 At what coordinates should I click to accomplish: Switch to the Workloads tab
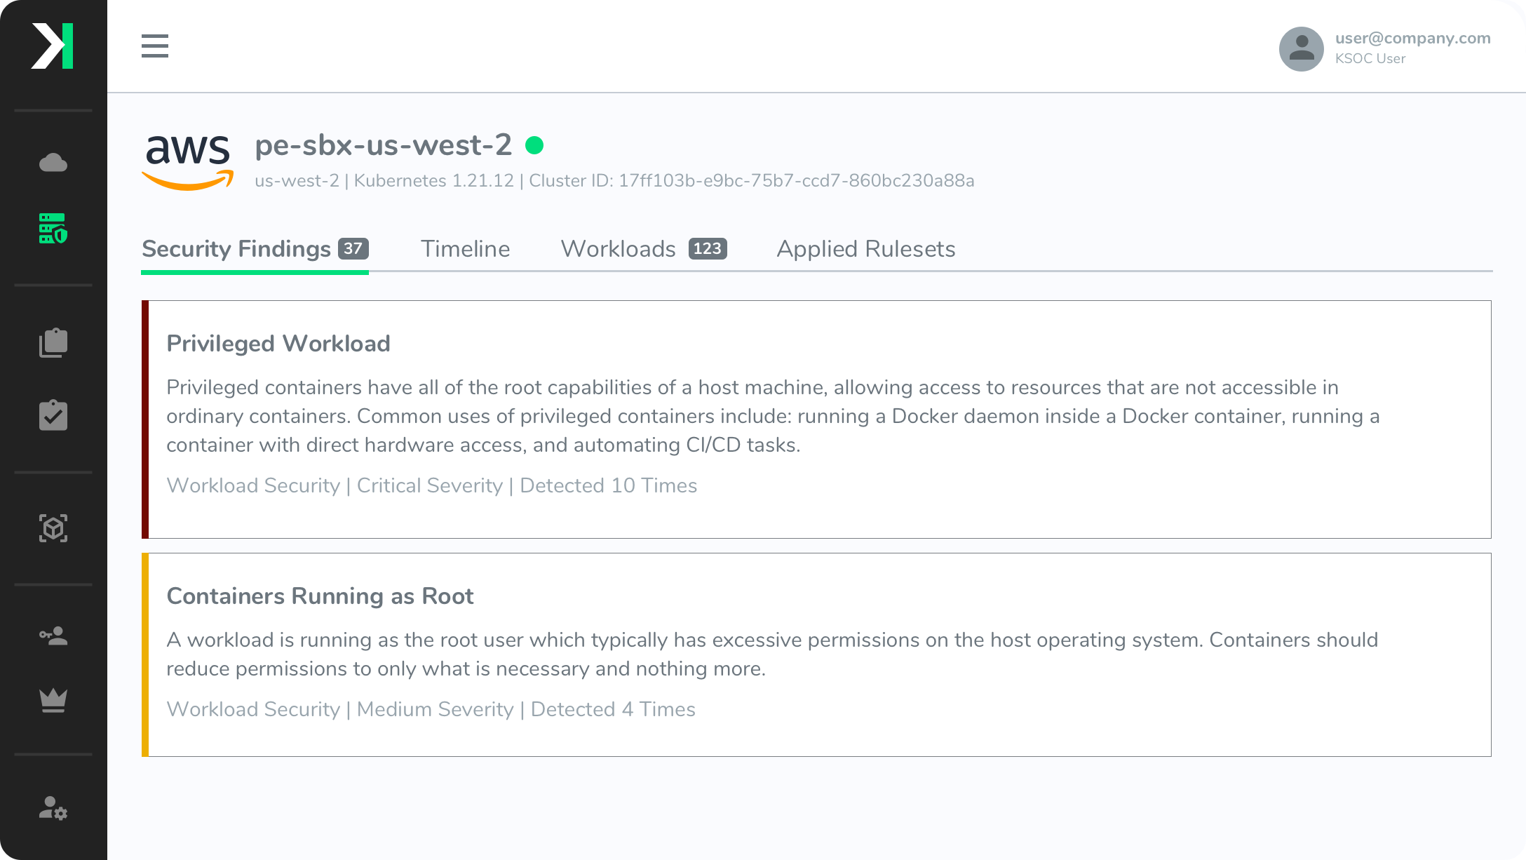(644, 249)
